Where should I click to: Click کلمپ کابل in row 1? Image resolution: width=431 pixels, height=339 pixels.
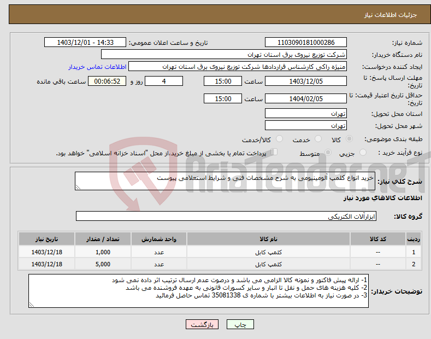pyautogui.click(x=268, y=252)
